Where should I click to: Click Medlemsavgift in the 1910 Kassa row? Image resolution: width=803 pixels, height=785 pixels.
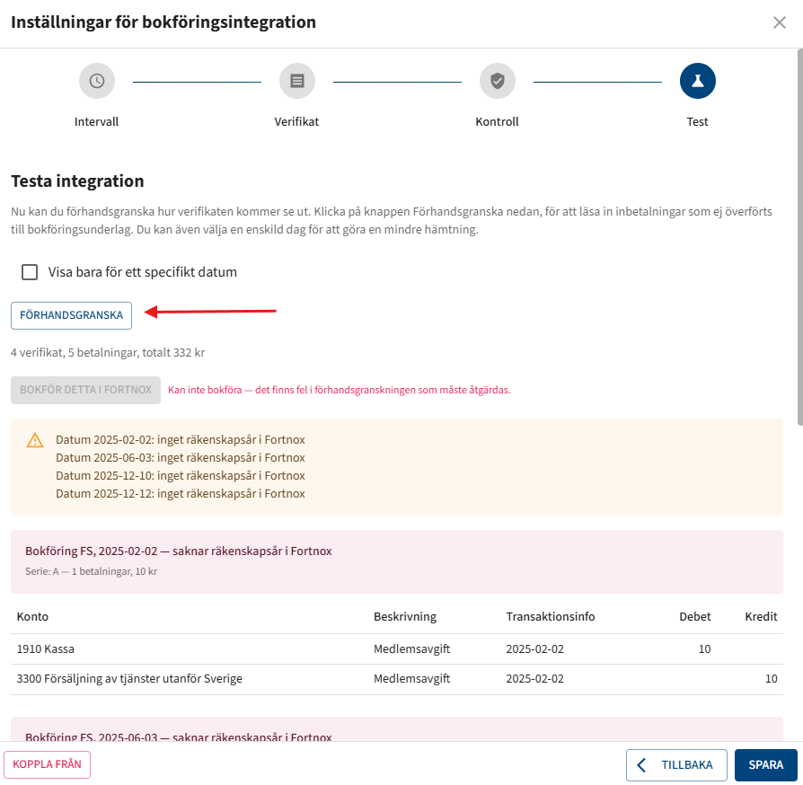click(411, 649)
